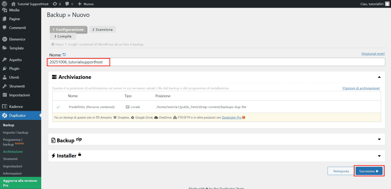Click the WordPress logo icon

coord(5,4)
